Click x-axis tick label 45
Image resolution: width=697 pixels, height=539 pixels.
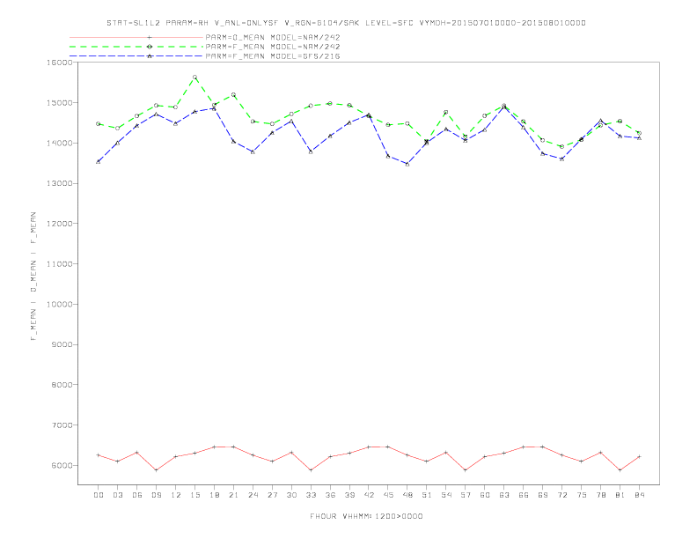pyautogui.click(x=388, y=495)
